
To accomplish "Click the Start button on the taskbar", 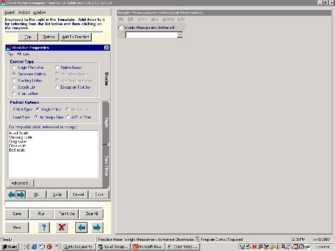I will point(10,247).
